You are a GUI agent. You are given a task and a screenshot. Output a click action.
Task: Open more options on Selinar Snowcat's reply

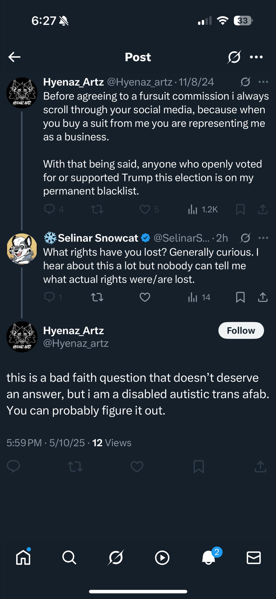[263, 238]
